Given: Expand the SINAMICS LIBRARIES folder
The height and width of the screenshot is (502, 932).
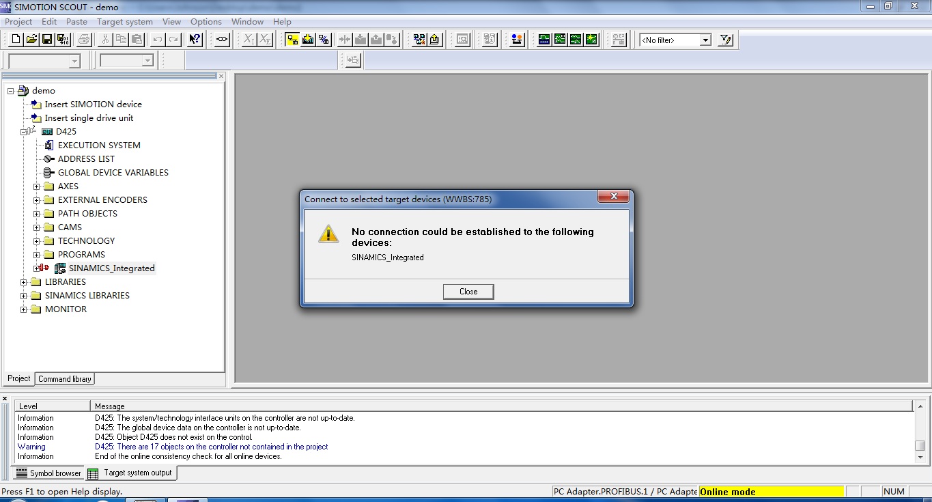Looking at the screenshot, I should click(24, 296).
